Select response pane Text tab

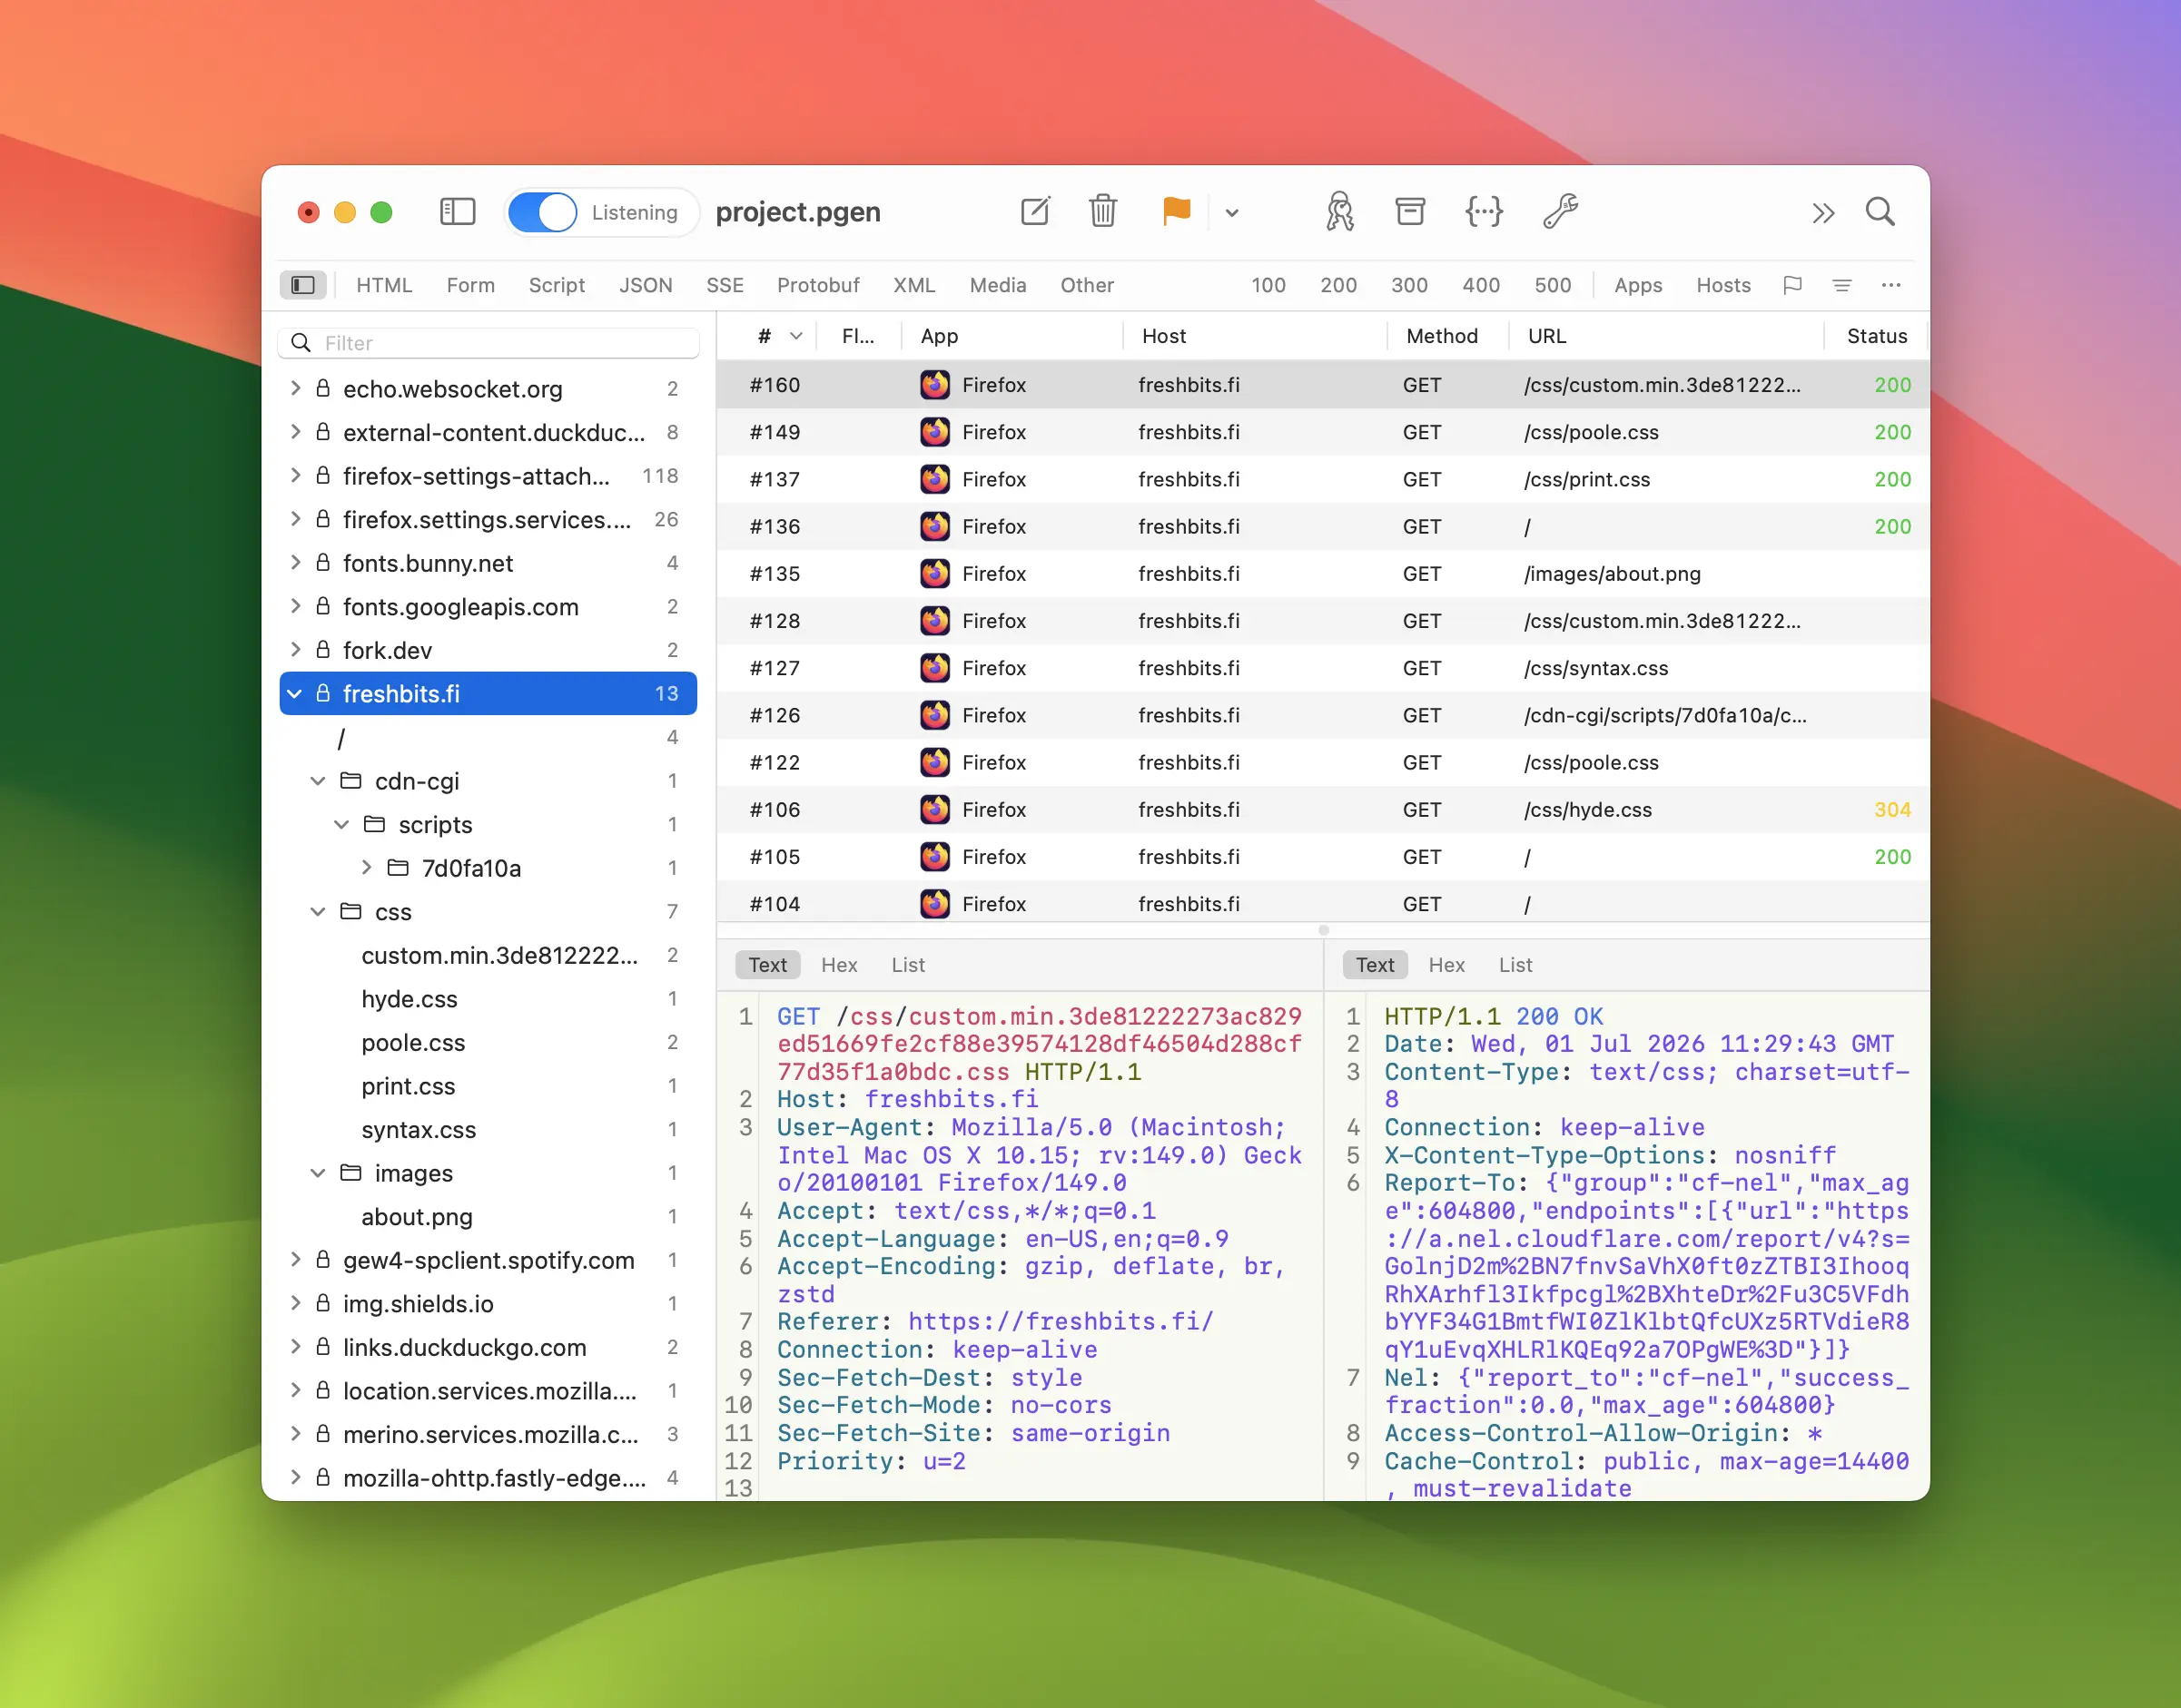click(1375, 965)
